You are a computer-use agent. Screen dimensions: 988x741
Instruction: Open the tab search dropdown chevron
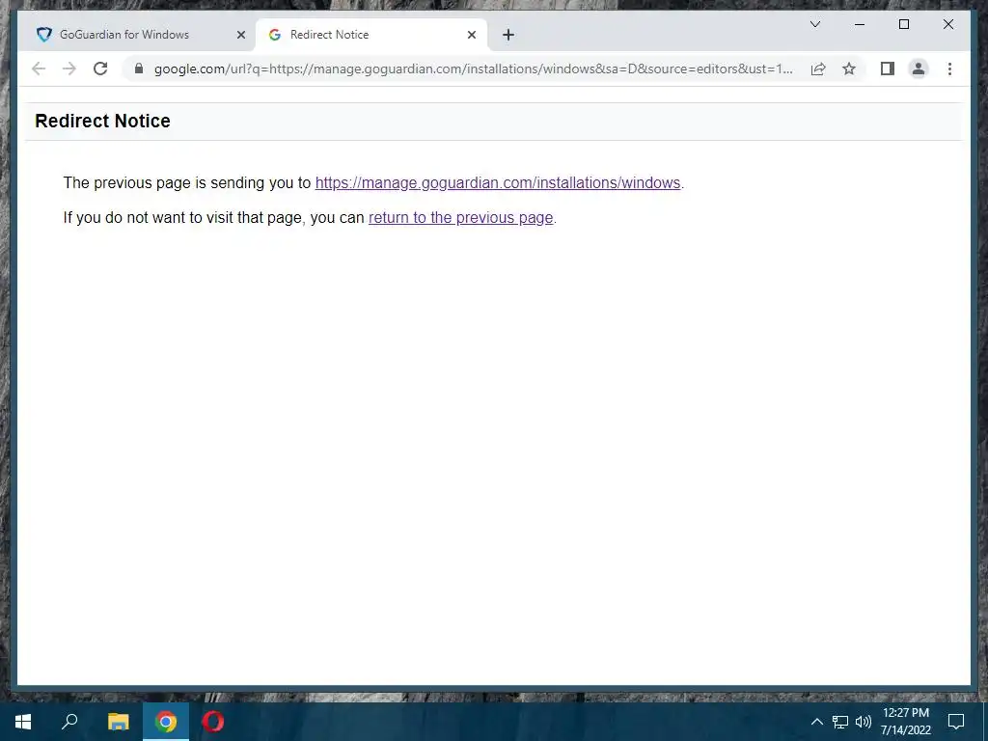814,24
